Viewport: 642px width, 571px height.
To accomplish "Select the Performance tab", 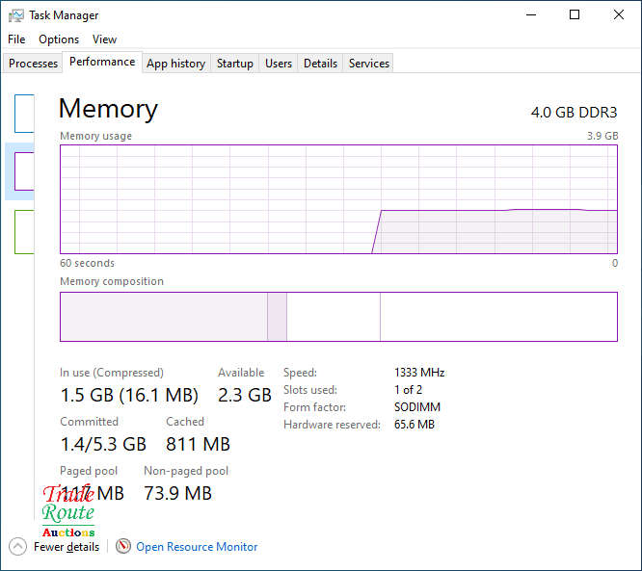I will click(x=102, y=62).
